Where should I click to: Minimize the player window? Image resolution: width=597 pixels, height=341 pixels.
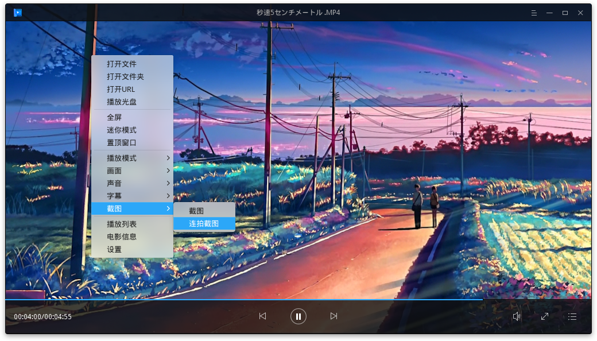tap(549, 13)
